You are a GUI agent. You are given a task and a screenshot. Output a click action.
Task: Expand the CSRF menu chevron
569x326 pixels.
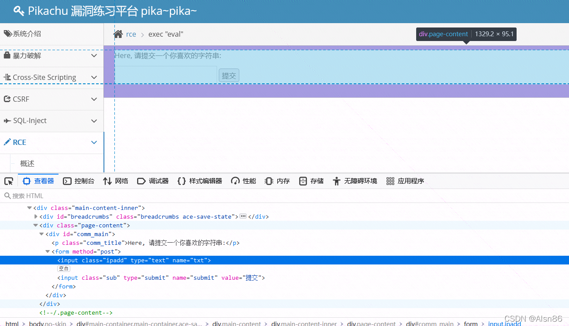click(x=94, y=100)
